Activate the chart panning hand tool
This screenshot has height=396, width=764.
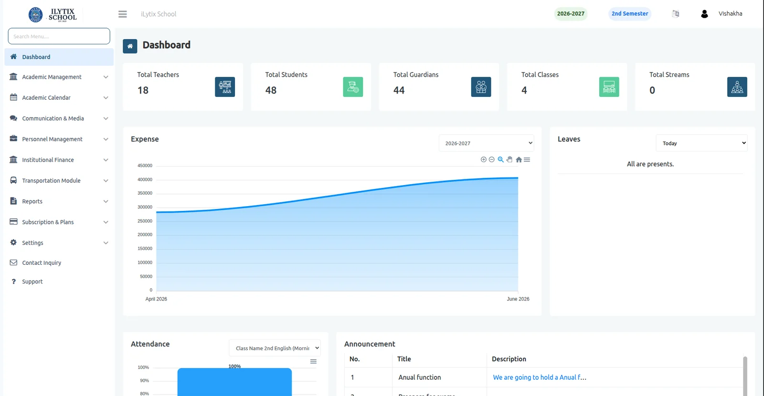coord(509,159)
